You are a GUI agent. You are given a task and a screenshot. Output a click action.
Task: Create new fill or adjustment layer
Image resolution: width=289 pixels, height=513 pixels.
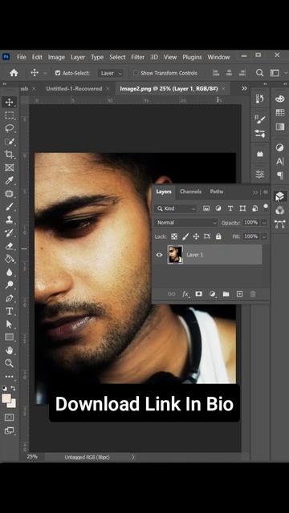tap(212, 294)
